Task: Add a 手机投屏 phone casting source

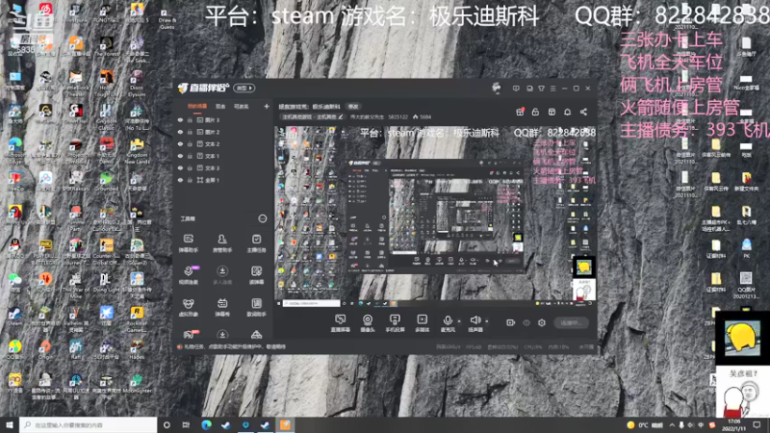Action: (x=395, y=323)
